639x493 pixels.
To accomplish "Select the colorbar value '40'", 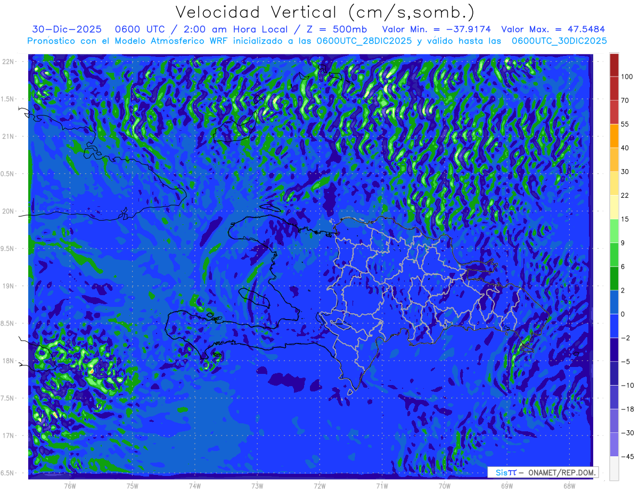I will (x=625, y=148).
